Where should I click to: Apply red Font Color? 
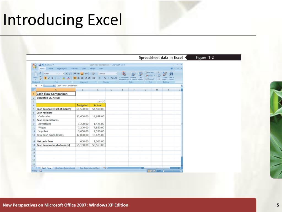68,78
